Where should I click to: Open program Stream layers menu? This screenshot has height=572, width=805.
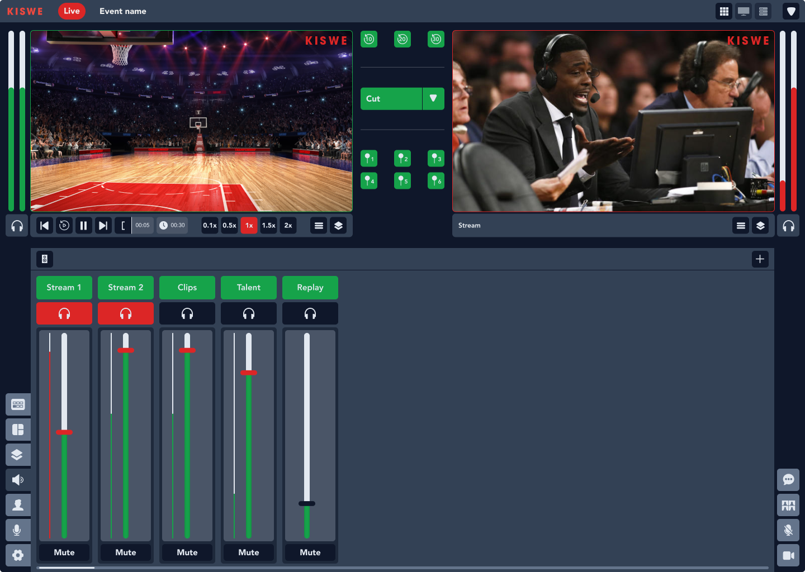760,226
